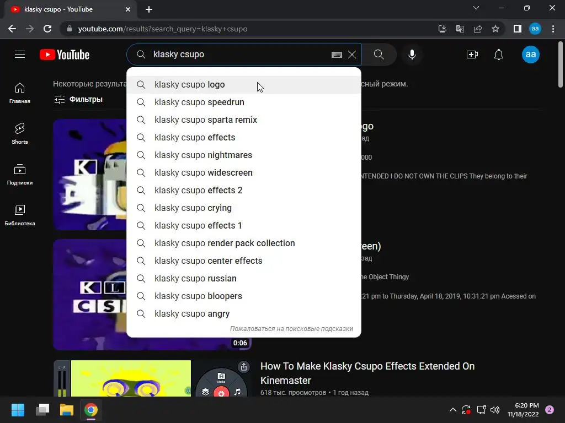Click Пожаловаться на поисковые подсказки link
The width and height of the screenshot is (565, 423).
(291, 329)
